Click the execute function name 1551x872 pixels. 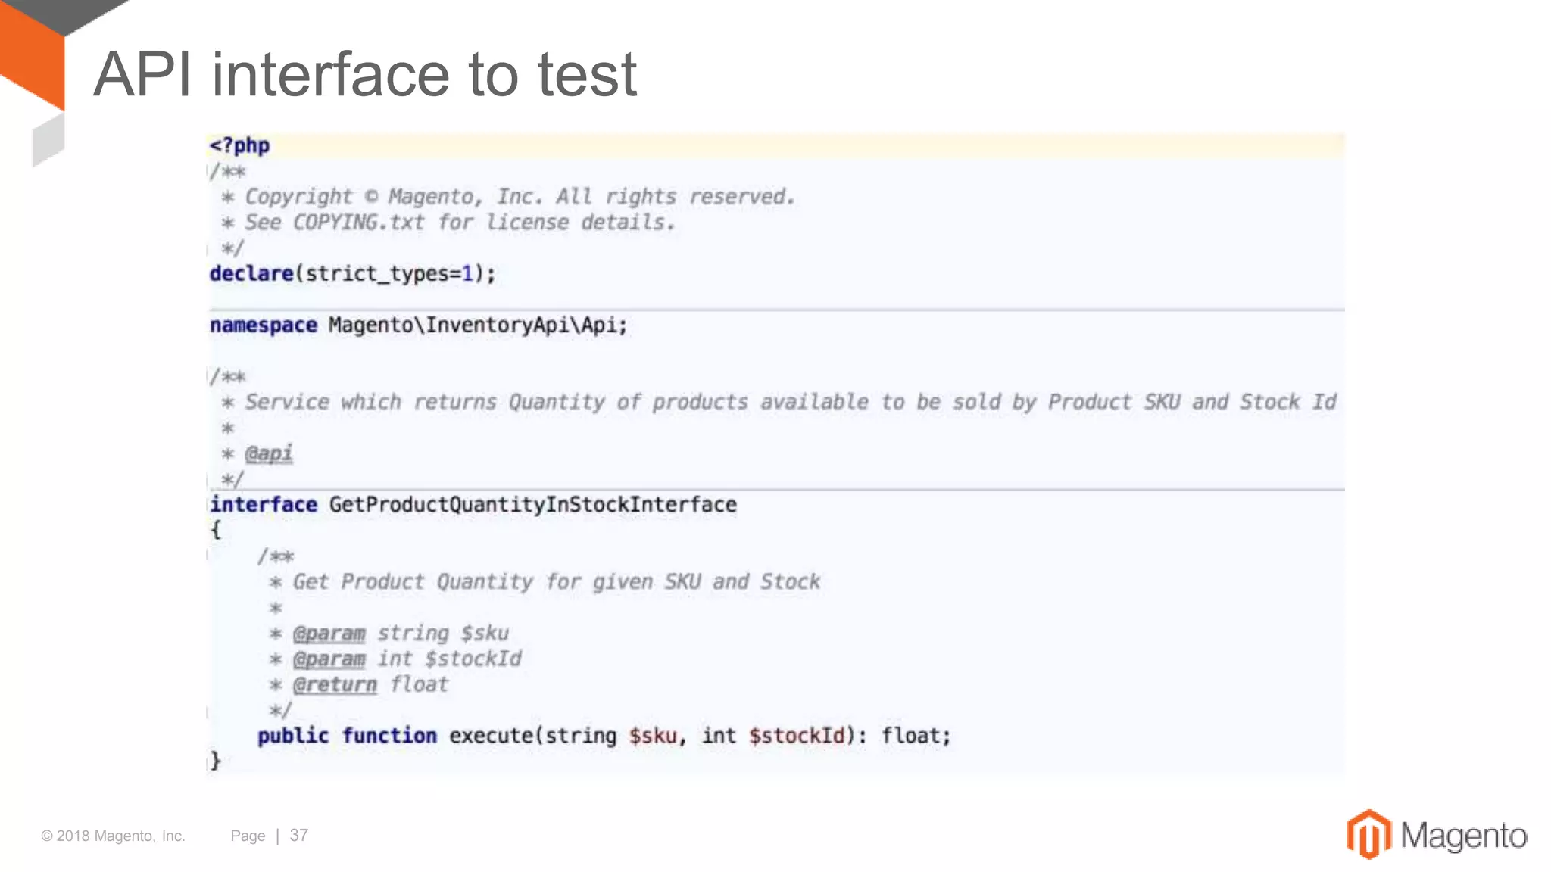click(491, 736)
